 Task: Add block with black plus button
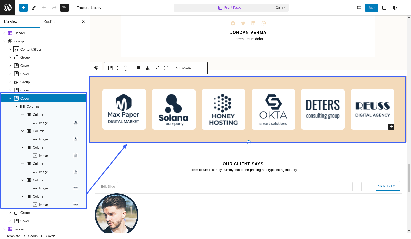391,127
